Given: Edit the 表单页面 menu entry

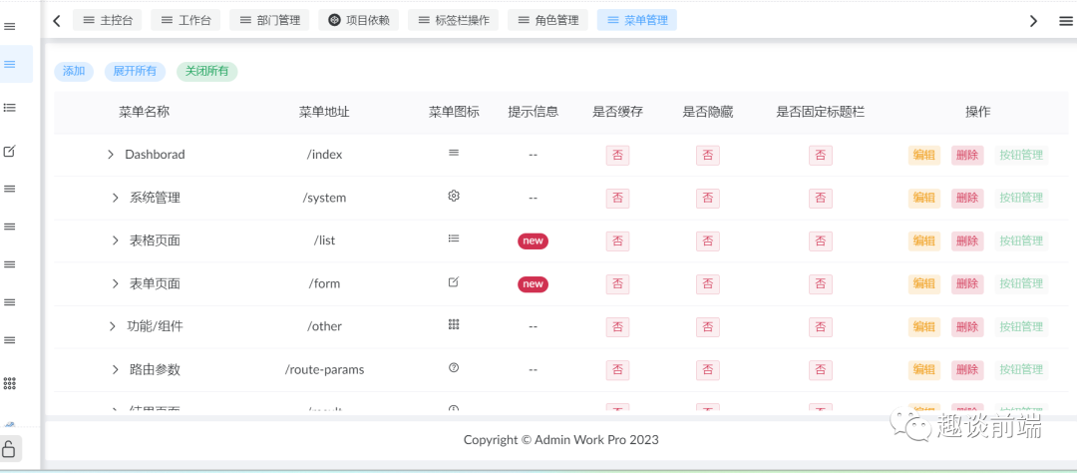Looking at the screenshot, I should click(x=923, y=284).
